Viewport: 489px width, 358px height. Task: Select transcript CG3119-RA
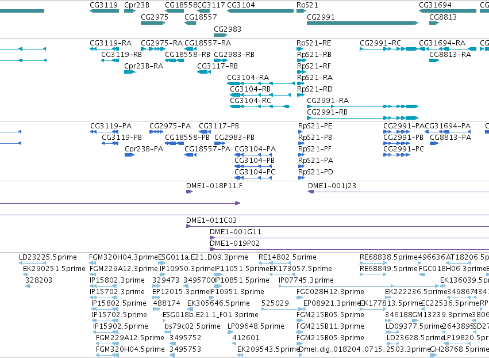tap(104, 49)
